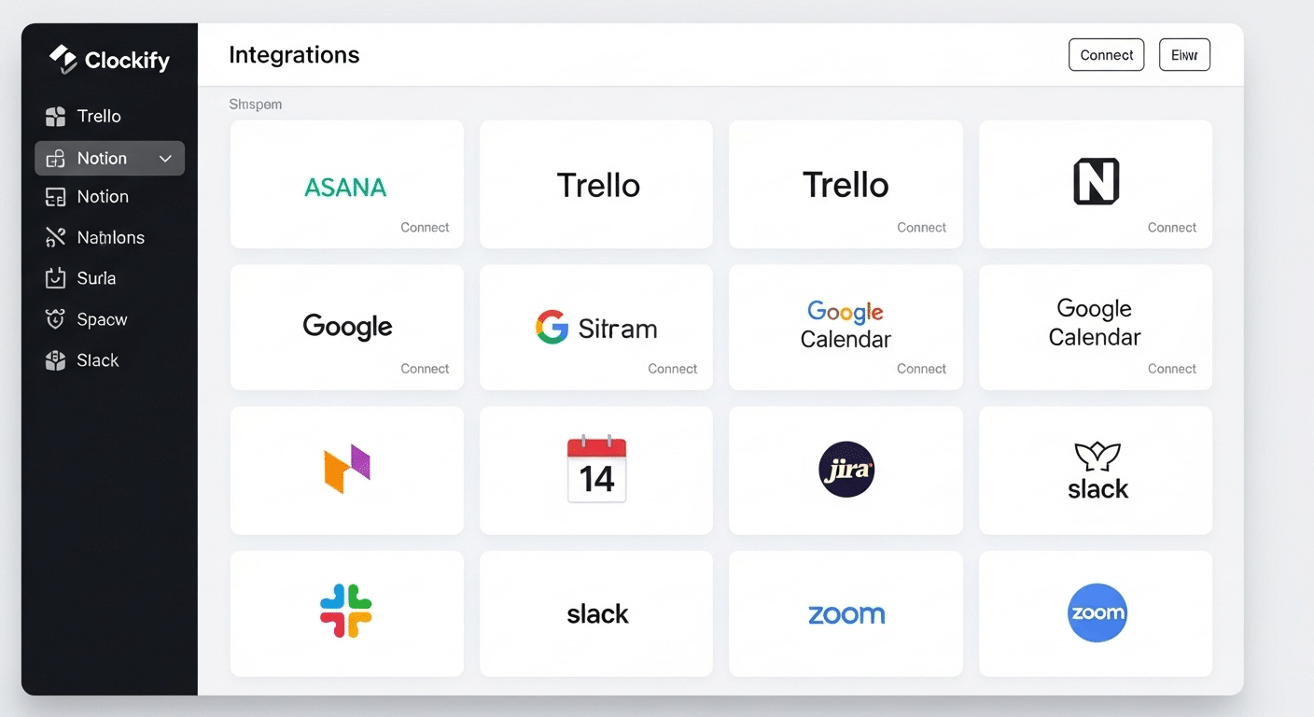Click the shield icon next to Spacw
Image resolution: width=1314 pixels, height=717 pixels.
[56, 319]
